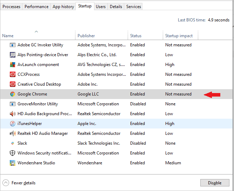Image resolution: width=234 pixels, height=191 pixels.
Task: Click the Google LLC publisher cell
Action: point(88,94)
